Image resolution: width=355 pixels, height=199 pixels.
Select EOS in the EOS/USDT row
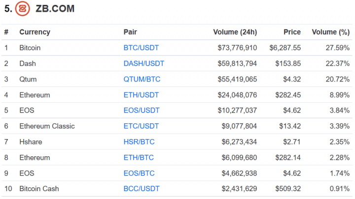tap(27, 111)
